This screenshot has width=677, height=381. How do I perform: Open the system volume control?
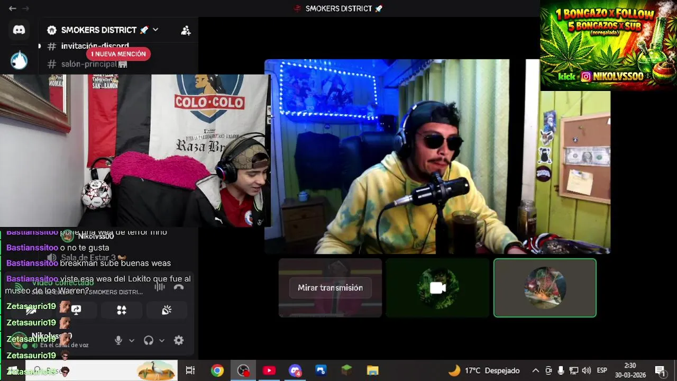(586, 370)
